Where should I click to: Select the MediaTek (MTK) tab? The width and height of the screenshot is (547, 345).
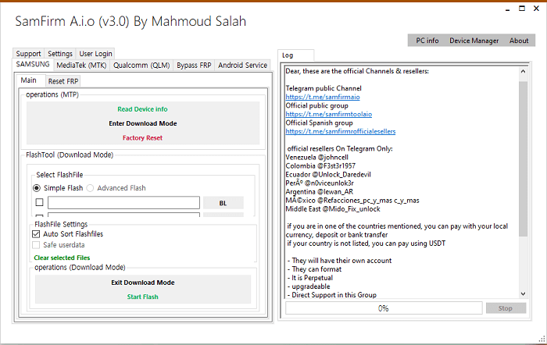click(x=81, y=65)
